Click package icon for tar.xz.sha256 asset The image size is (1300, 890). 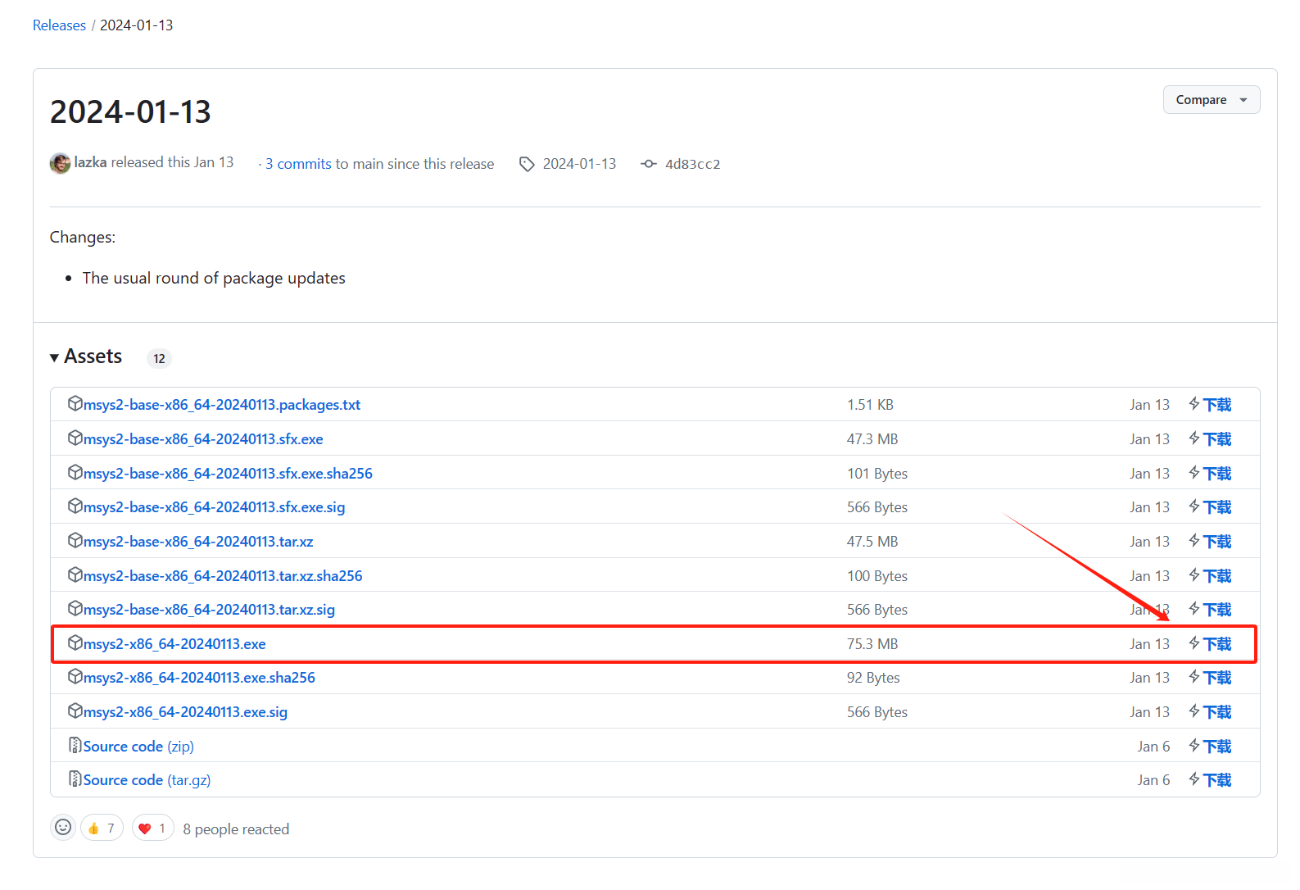(75, 574)
